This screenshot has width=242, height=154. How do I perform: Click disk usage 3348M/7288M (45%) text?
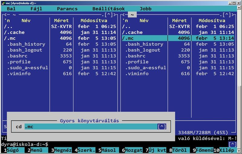point(203,133)
